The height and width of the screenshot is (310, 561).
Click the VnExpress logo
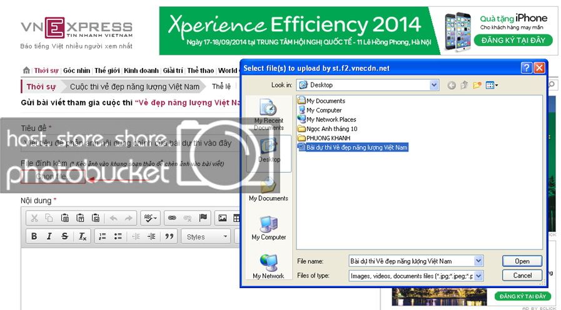point(76,28)
